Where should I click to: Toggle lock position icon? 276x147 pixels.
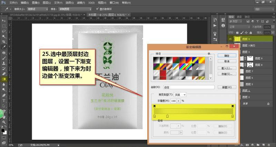246,32
